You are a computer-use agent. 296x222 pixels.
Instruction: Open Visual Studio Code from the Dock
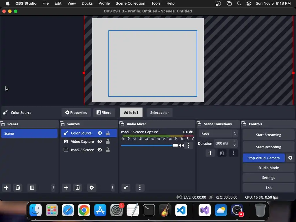click(x=181, y=210)
